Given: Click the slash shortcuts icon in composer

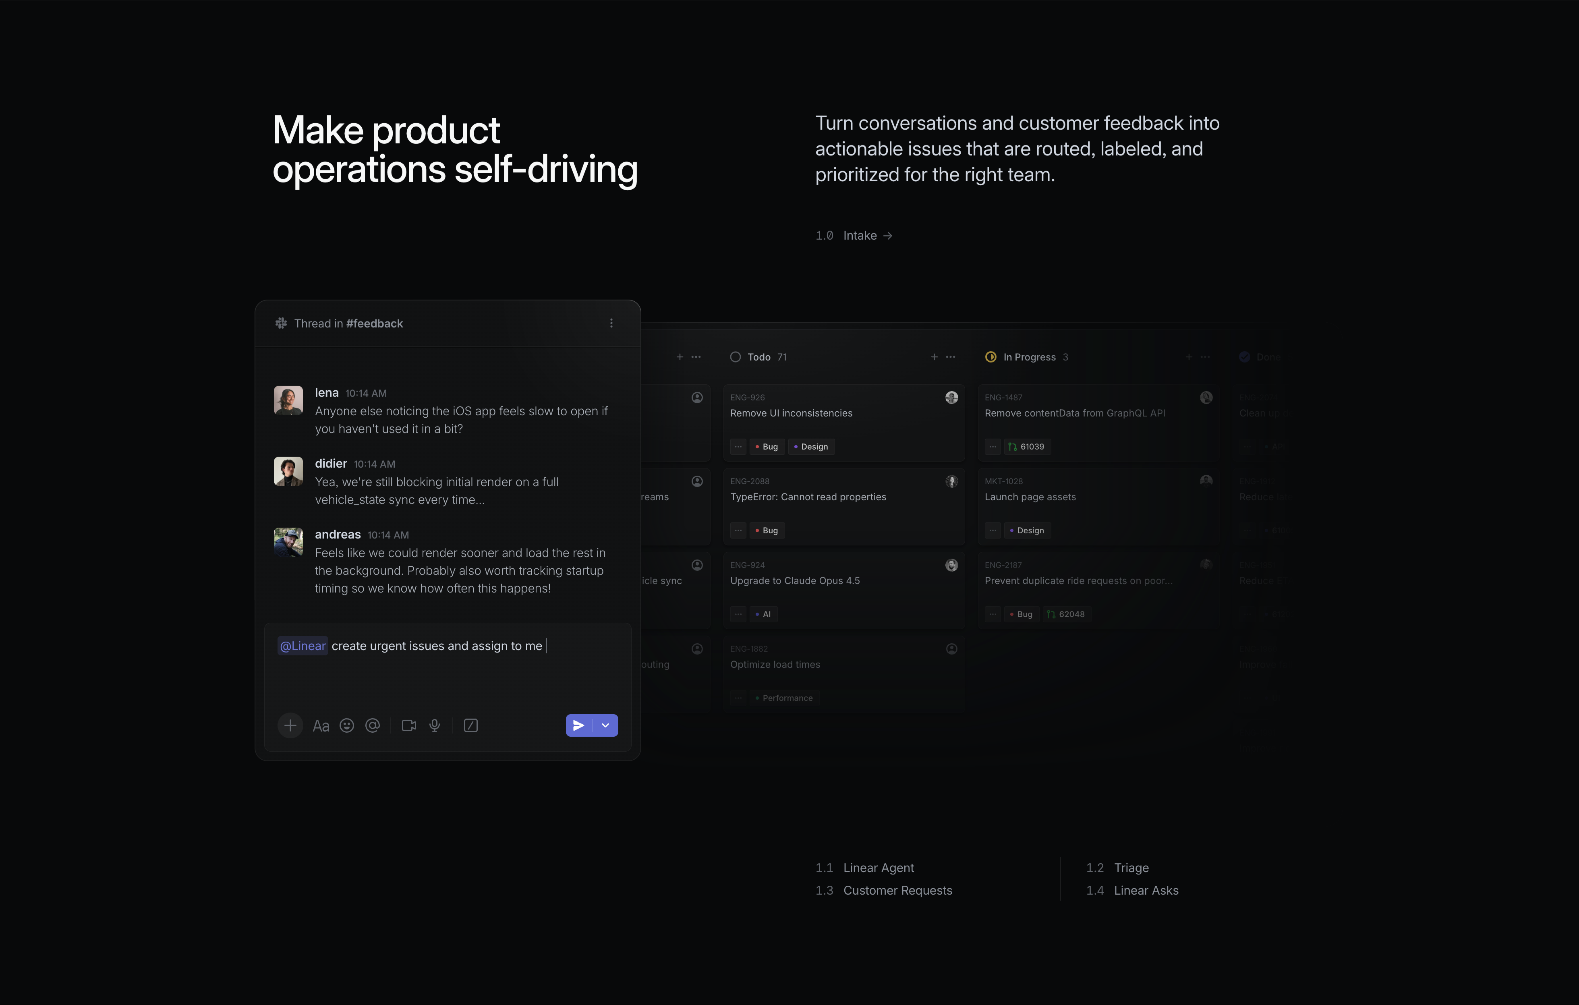Looking at the screenshot, I should click(471, 726).
